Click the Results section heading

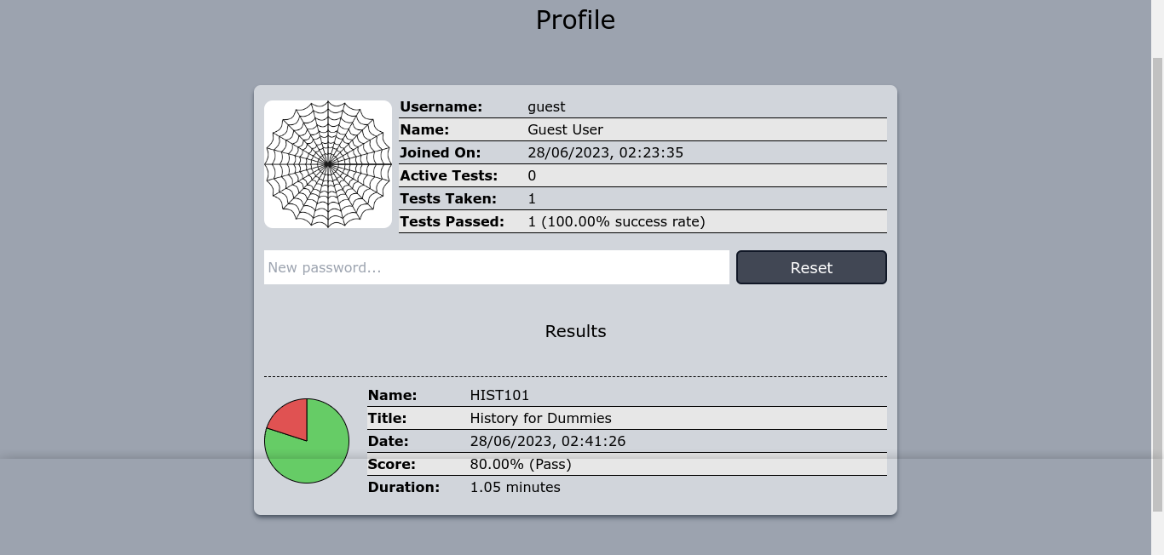tap(575, 331)
